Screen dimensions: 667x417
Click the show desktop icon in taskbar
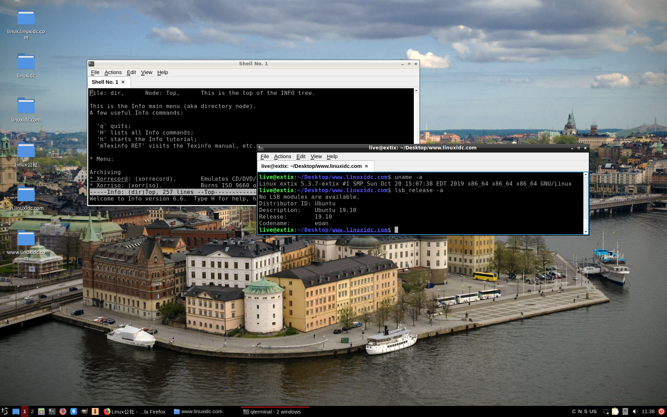point(16,411)
